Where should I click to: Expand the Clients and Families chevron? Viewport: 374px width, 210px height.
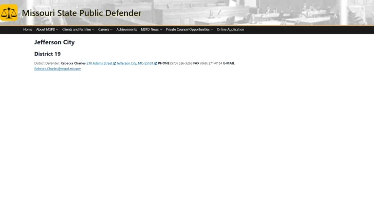pyautogui.click(x=93, y=30)
